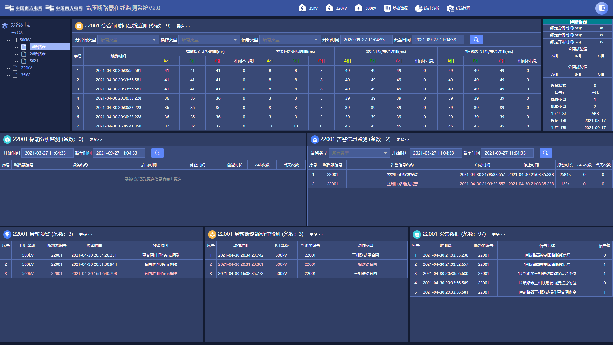This screenshot has width=613, height=345.
Task: Click the logout icon in top-right corner
Action: click(x=602, y=8)
